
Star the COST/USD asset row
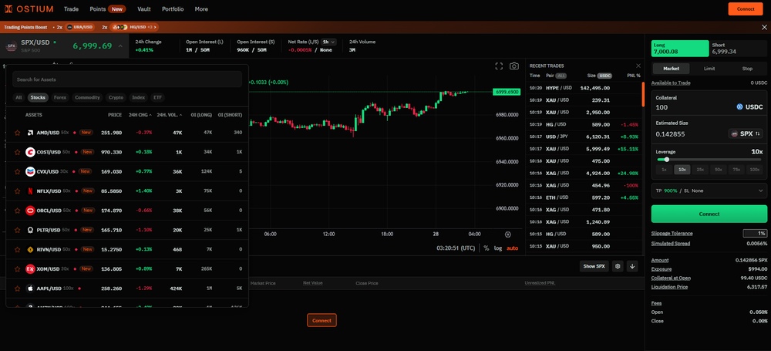pos(17,152)
